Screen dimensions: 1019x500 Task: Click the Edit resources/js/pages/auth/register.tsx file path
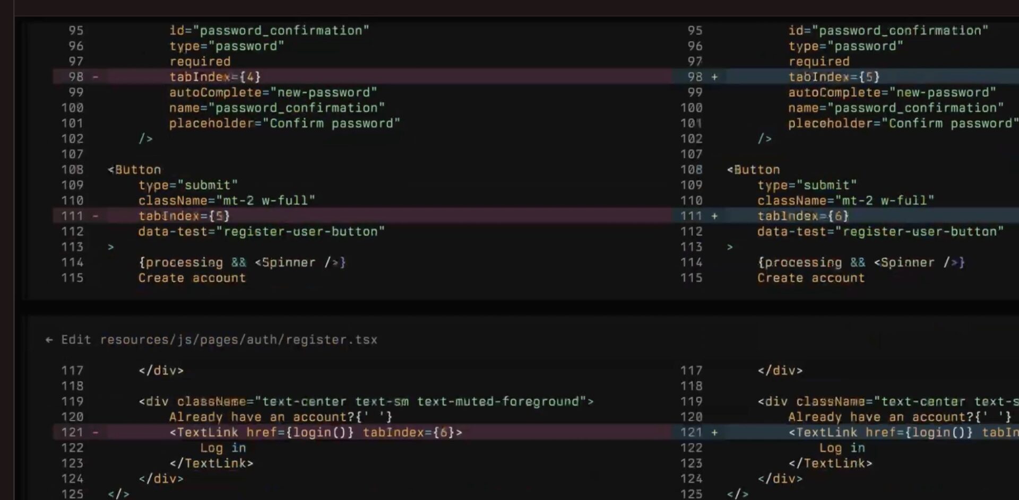(x=219, y=339)
